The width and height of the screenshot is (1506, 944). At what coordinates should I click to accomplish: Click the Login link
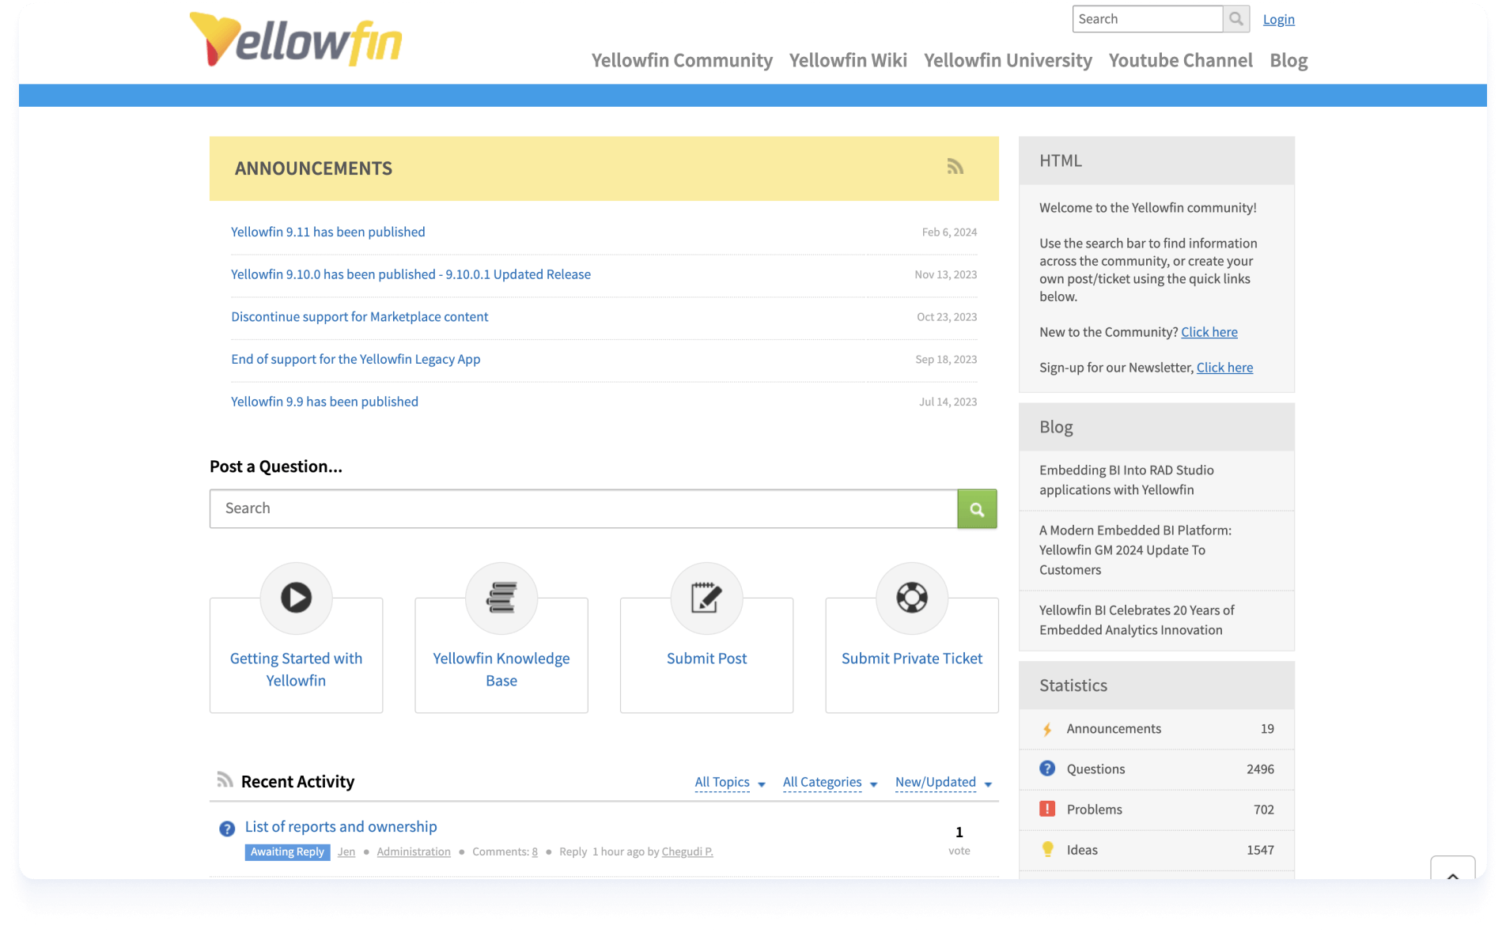pos(1278,19)
